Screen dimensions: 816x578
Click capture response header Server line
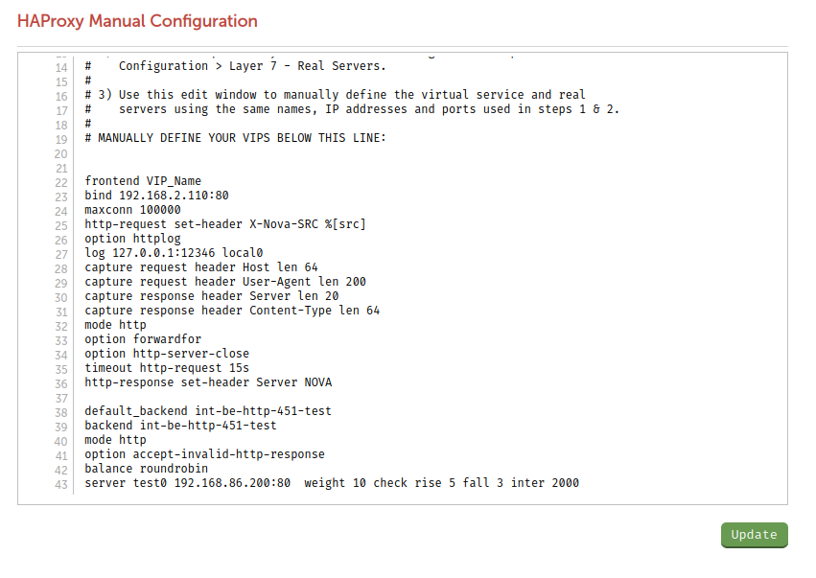pyautogui.click(x=212, y=296)
